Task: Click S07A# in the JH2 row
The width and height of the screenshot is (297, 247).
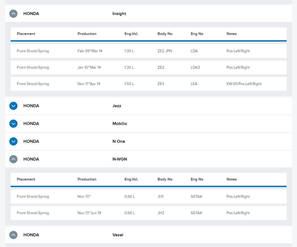Action: (x=196, y=213)
